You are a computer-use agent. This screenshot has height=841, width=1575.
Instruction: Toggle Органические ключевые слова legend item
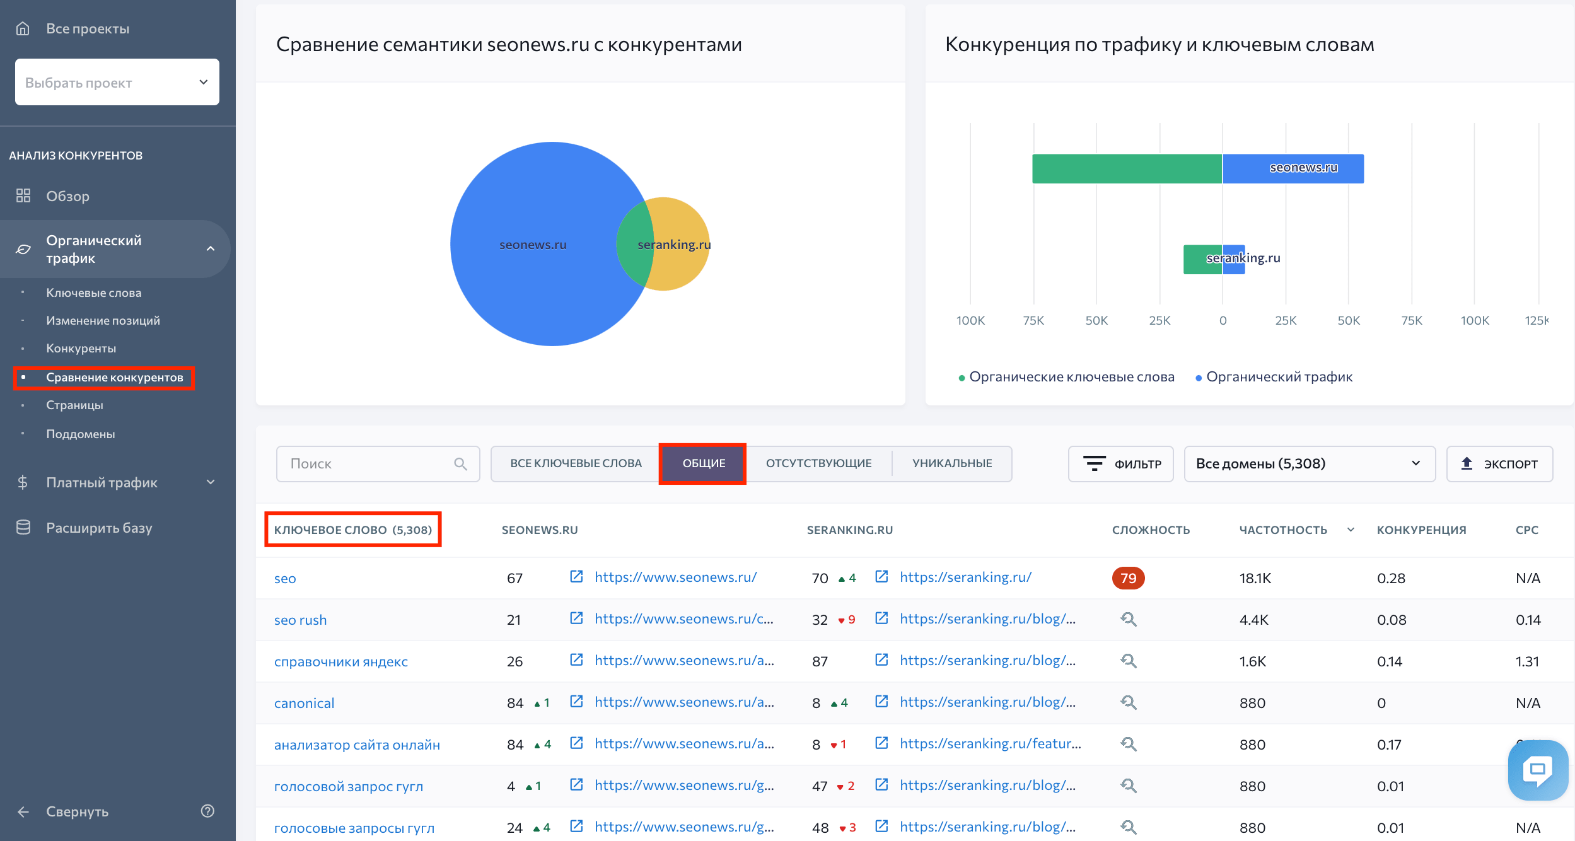click(x=1066, y=376)
